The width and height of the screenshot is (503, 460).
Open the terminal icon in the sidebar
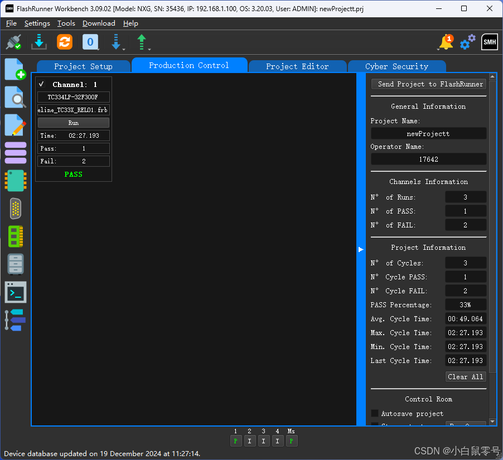coord(15,292)
